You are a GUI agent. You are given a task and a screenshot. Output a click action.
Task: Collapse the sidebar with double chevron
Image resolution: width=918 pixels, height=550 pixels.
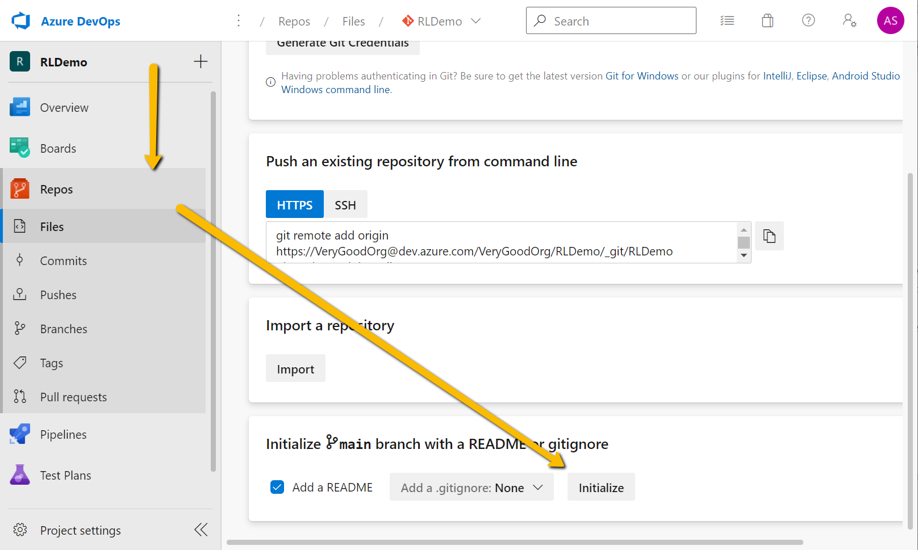201,530
